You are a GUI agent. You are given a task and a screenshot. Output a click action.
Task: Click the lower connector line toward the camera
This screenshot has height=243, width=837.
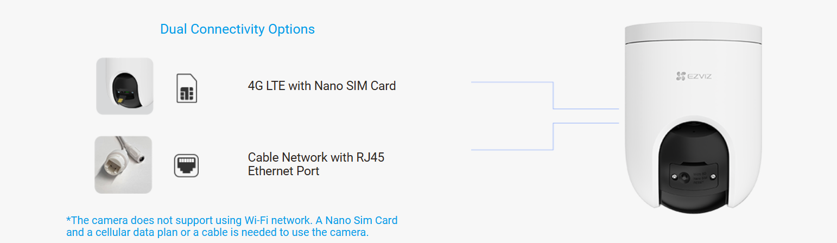click(552, 137)
